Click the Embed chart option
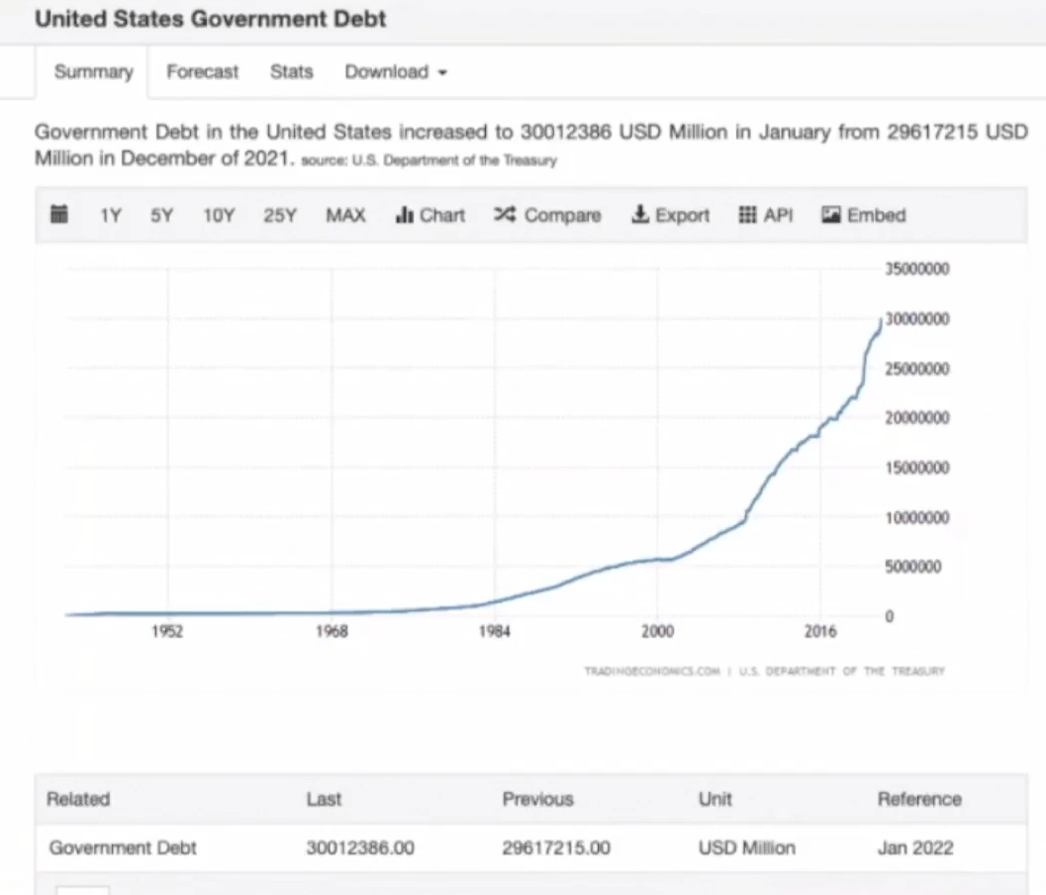Viewport: 1046px width, 895px height. tap(864, 216)
